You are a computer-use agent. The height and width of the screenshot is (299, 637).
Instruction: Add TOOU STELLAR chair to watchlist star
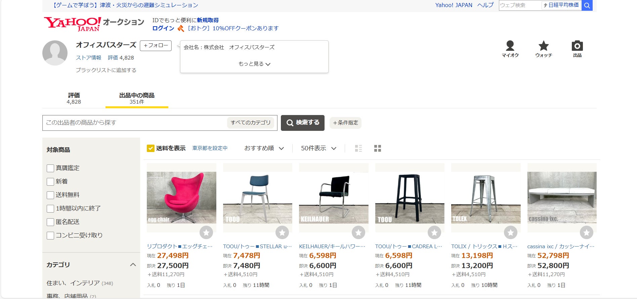282,232
